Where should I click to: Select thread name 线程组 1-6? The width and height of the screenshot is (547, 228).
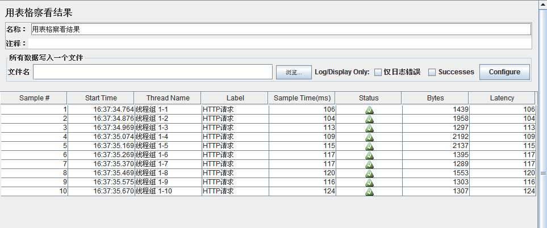[152, 155]
